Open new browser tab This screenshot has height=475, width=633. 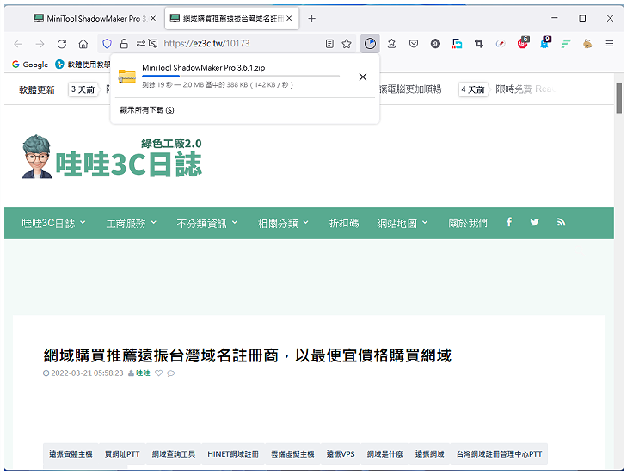pyautogui.click(x=311, y=19)
